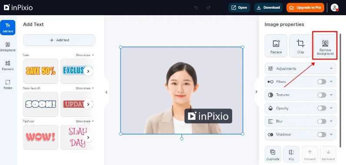Viewport: 346px width, 165px height.
Task: Click Remove Background tool
Action: point(325,46)
